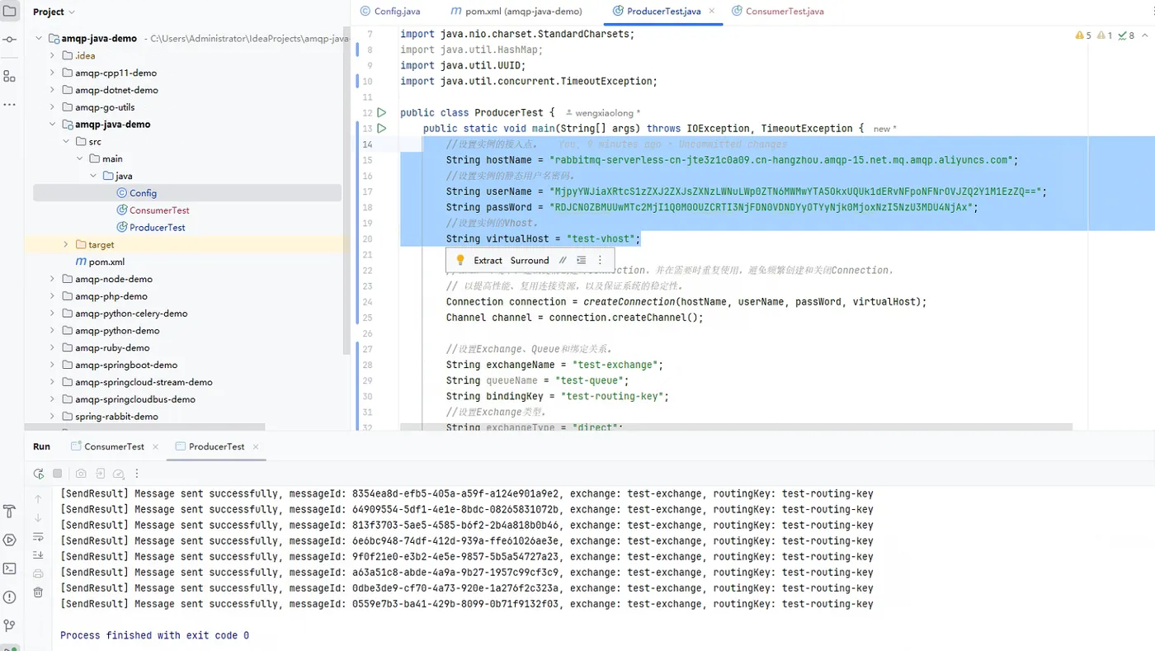The width and height of the screenshot is (1155, 651).
Task: Expand the amqp-node-demo folder
Action: (x=52, y=279)
